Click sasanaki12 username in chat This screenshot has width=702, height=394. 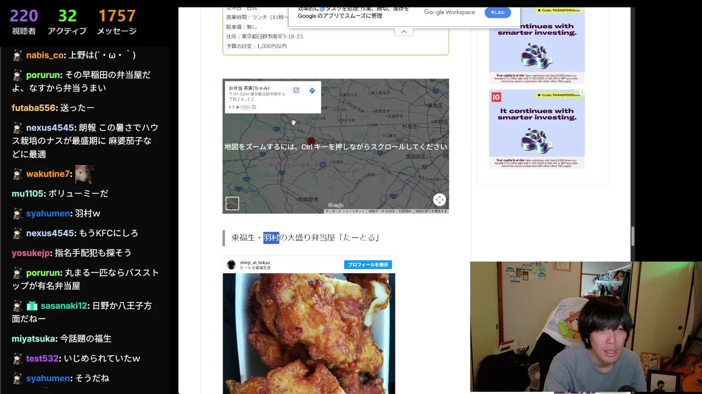click(64, 306)
